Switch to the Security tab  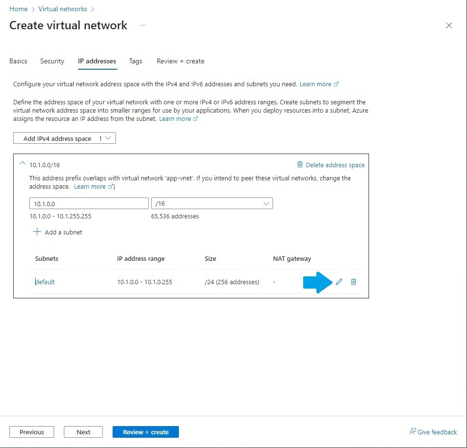pos(52,61)
